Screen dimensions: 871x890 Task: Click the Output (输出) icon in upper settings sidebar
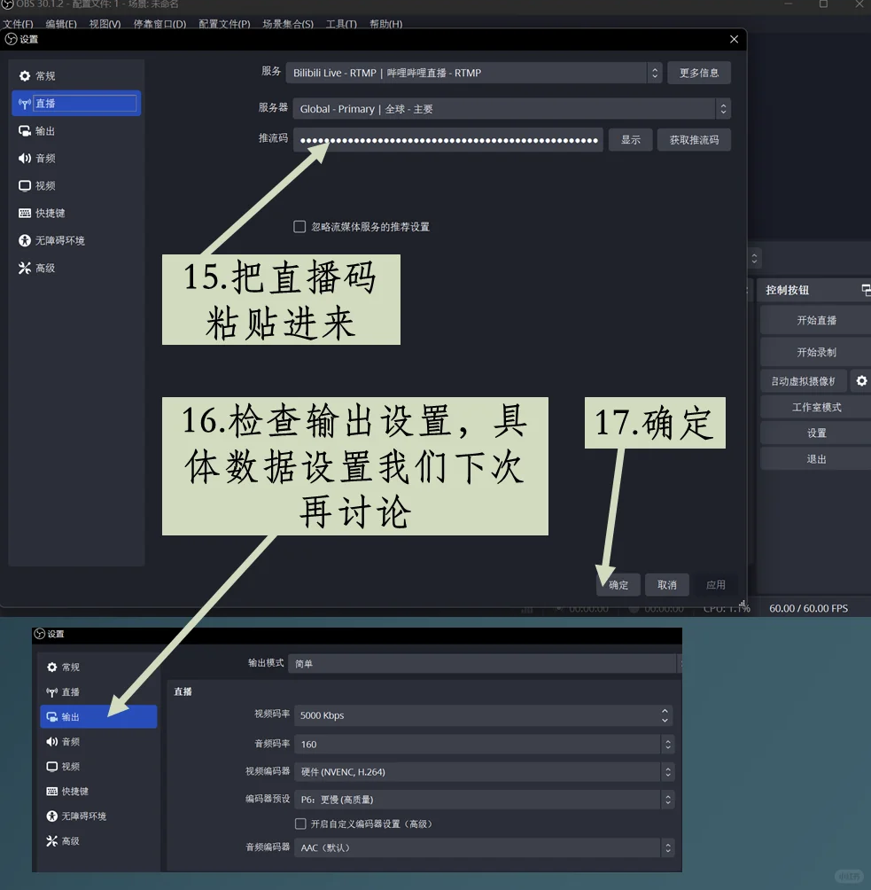[25, 131]
